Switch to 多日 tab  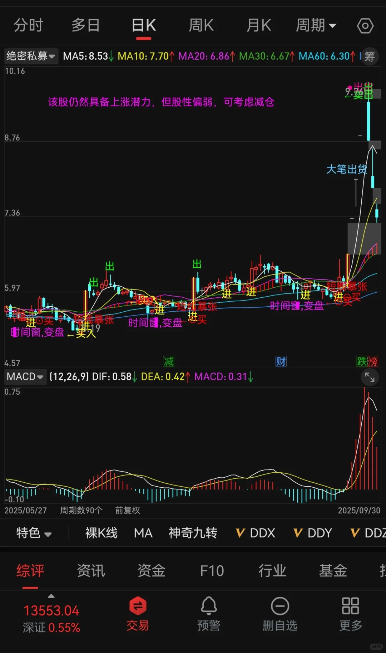pos(85,25)
